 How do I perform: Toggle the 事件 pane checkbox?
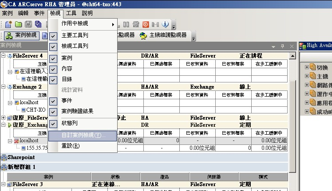(x=53, y=101)
